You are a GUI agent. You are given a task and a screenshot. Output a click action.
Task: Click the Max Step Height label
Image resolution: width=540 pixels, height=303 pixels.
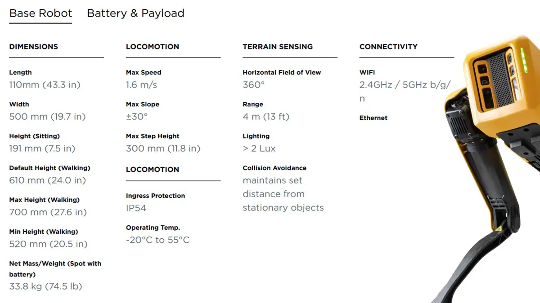153,136
